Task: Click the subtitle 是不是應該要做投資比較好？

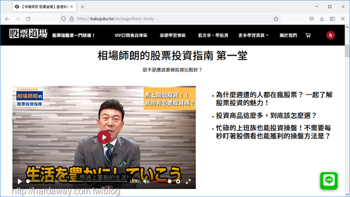Action: tap(172, 70)
